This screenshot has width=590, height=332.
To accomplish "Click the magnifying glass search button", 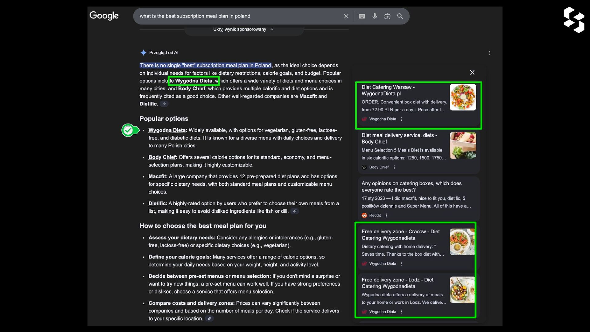I will coord(400,16).
